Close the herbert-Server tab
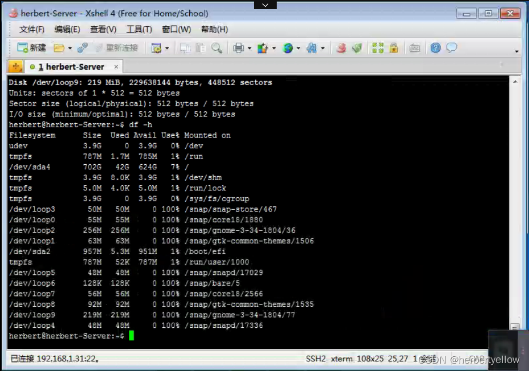This screenshot has height=371, width=529. click(x=116, y=67)
